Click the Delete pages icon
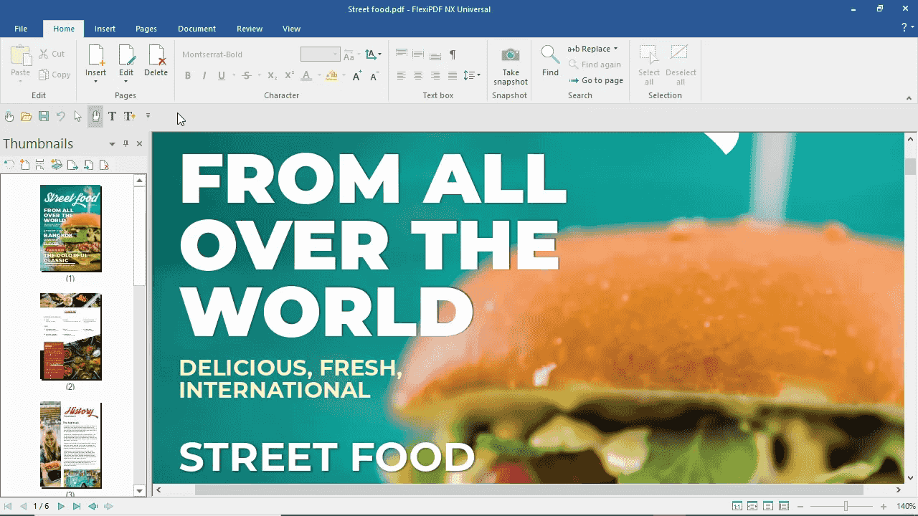The image size is (918, 516). click(x=156, y=55)
